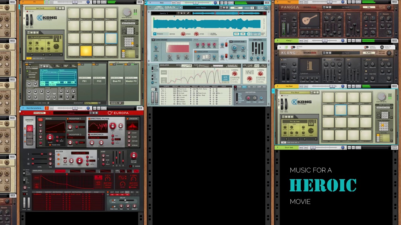Collapse the Bass track device

tap(150, 3)
